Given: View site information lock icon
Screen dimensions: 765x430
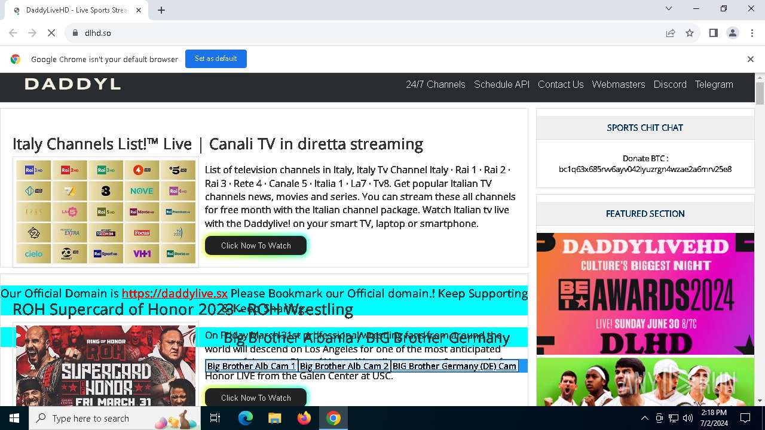Looking at the screenshot, I should pos(75,33).
